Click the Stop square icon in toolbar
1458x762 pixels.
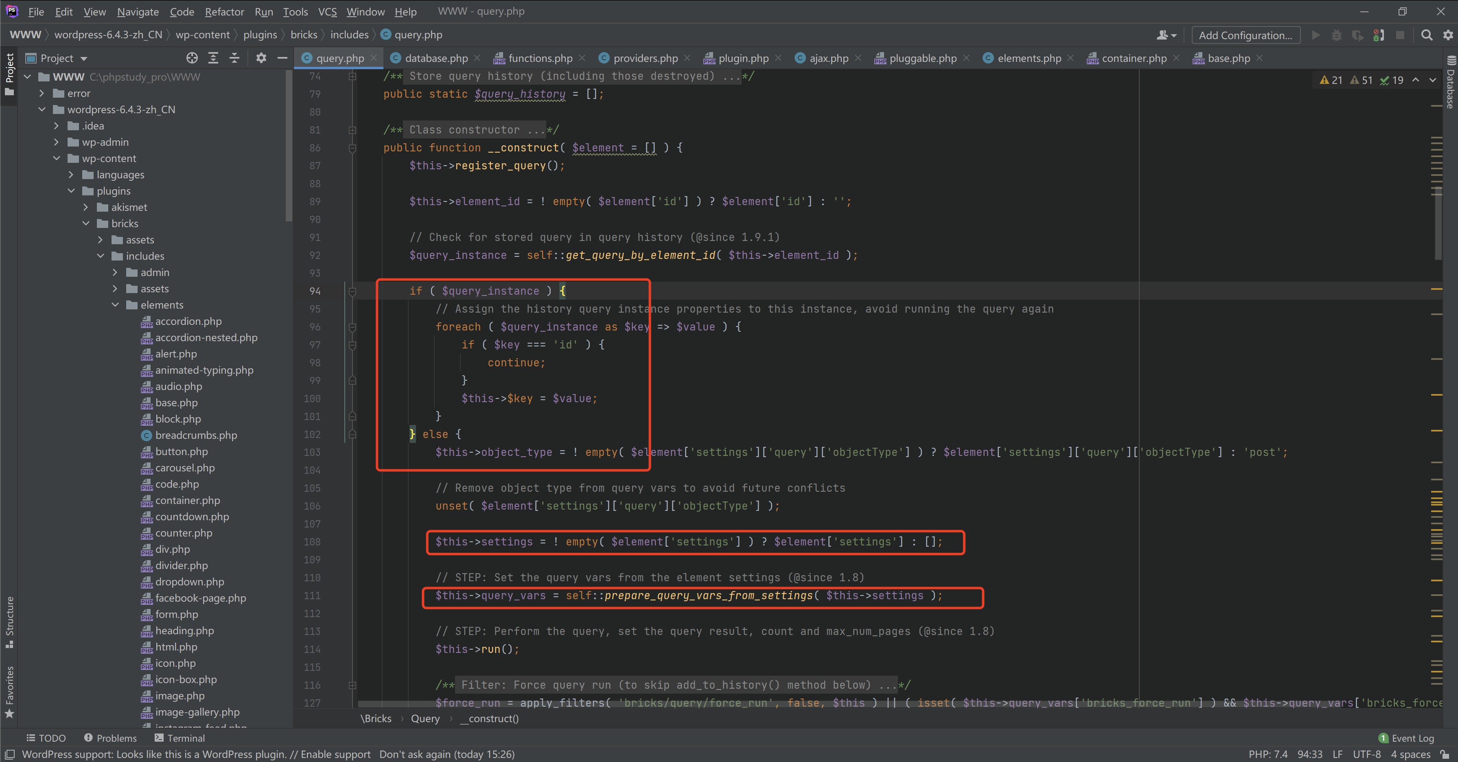[1400, 35]
